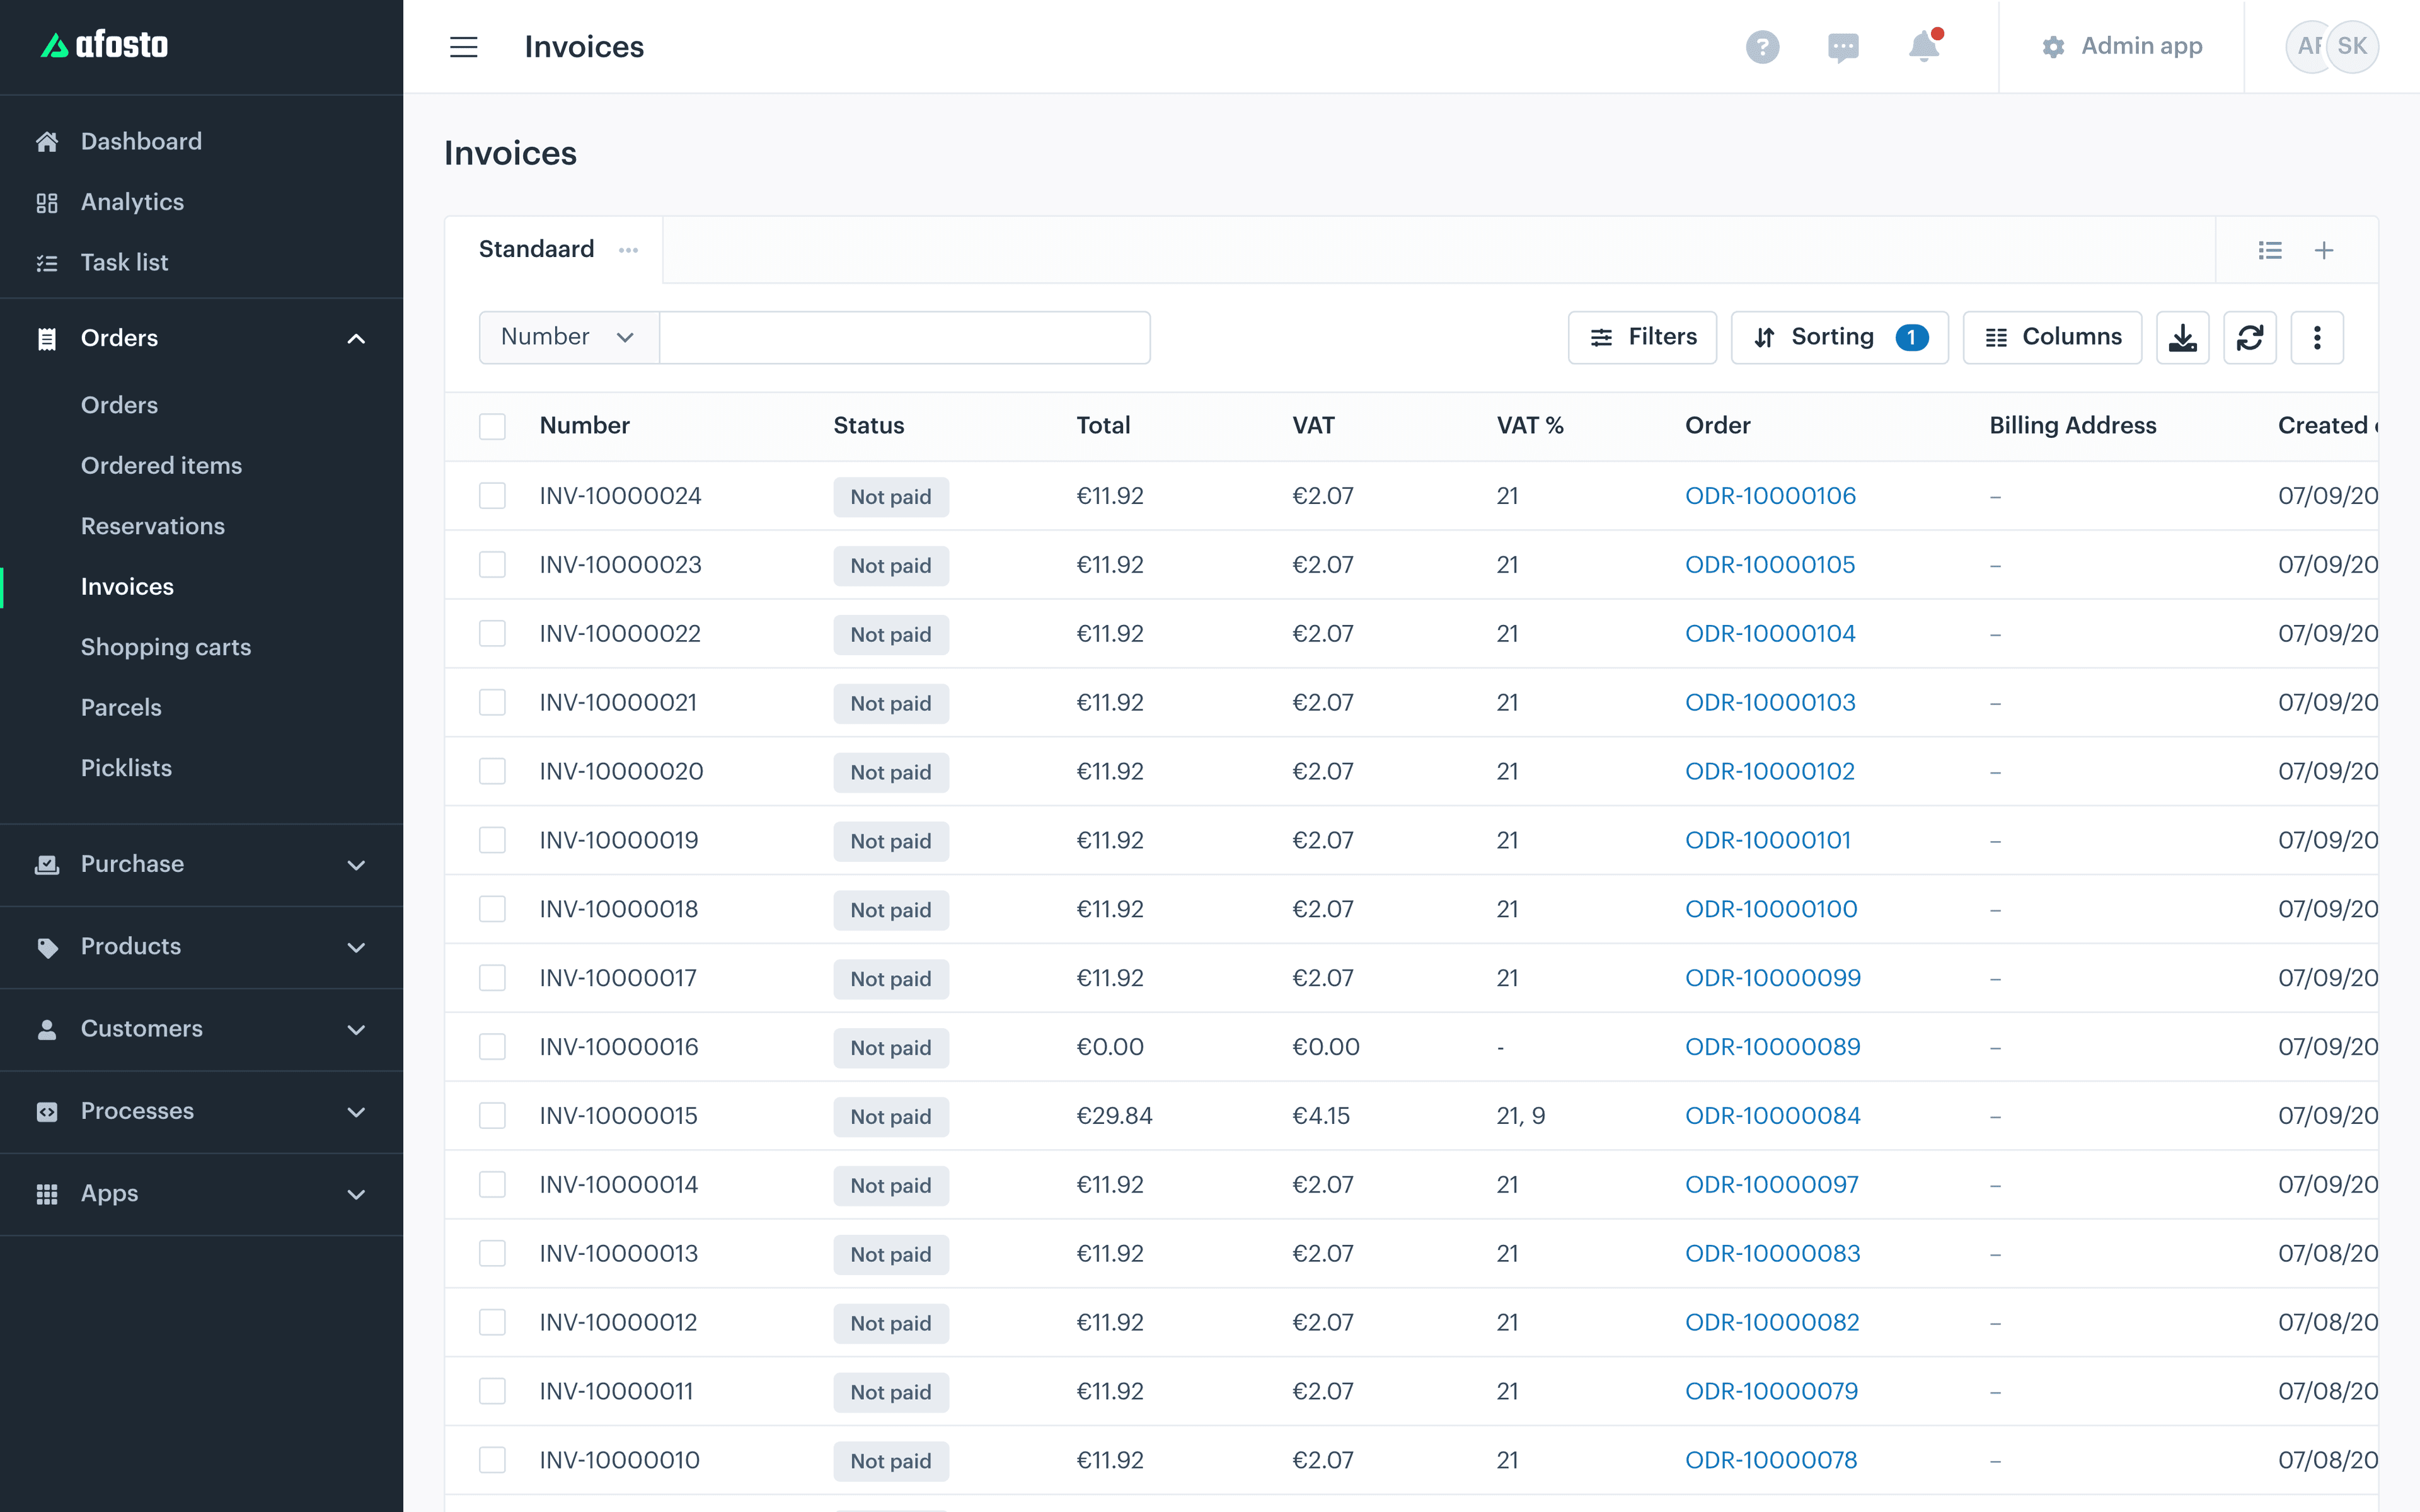Focus the invoice number search input
This screenshot has height=1512, width=2420.
[x=904, y=338]
